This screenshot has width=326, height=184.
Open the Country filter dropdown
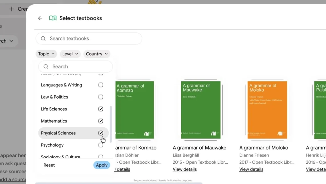(x=97, y=54)
